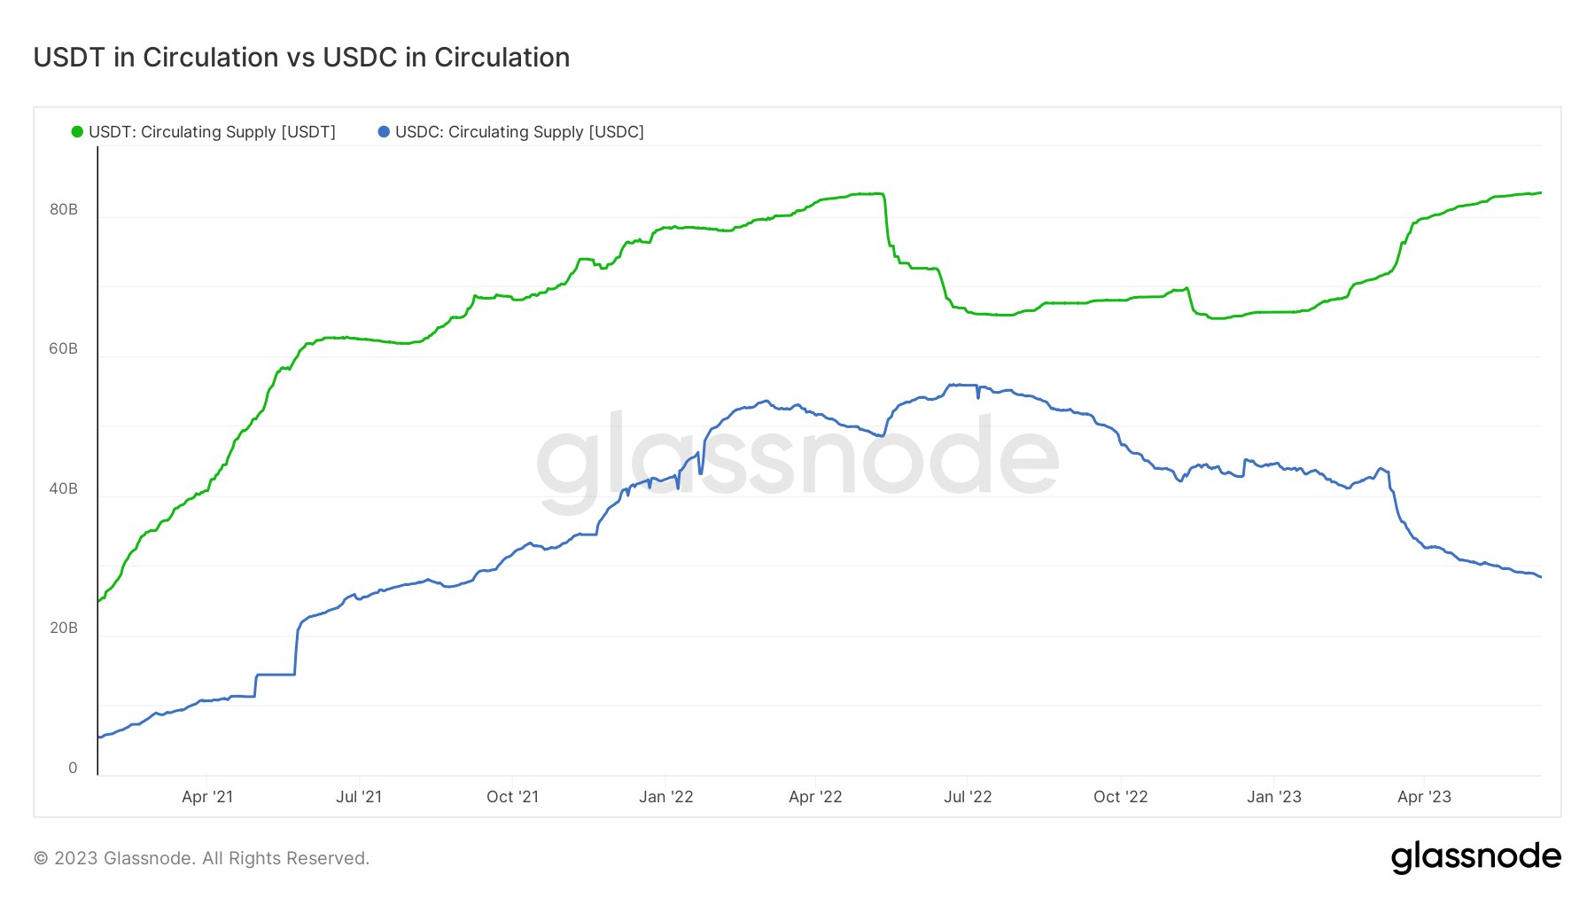Click the Jan '22 x-axis label

[666, 797]
